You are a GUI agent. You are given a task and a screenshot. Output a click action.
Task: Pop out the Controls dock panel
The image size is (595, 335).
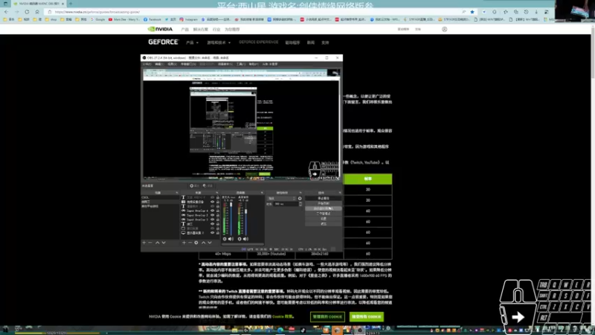[340, 193]
